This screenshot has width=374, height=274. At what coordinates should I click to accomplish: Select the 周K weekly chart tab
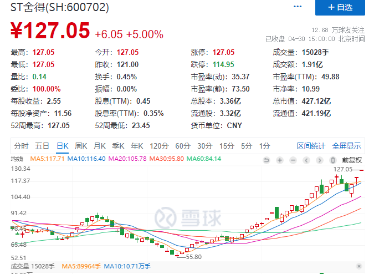(x=81, y=146)
